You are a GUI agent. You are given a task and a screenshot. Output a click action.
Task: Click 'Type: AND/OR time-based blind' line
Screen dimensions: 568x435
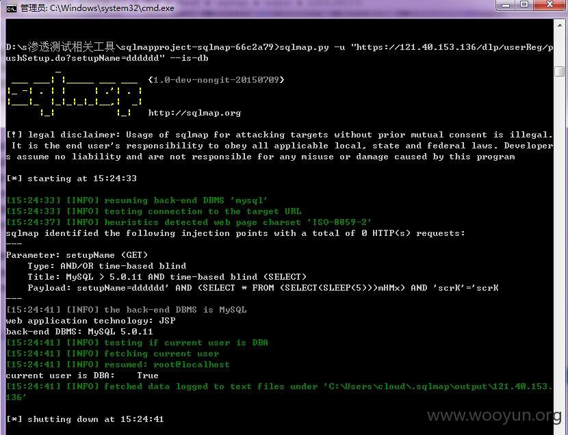click(x=107, y=266)
